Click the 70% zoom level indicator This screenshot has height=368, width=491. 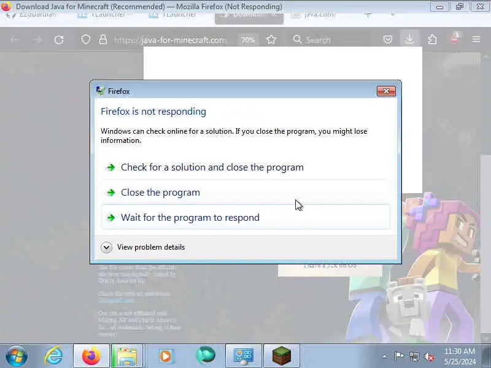248,40
